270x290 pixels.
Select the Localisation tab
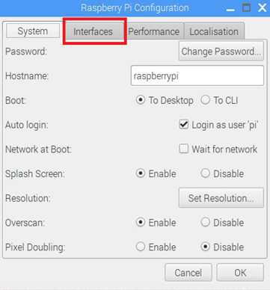[x=214, y=31]
